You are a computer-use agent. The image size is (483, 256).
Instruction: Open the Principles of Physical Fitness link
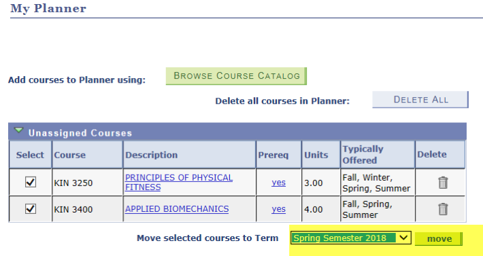tap(179, 182)
